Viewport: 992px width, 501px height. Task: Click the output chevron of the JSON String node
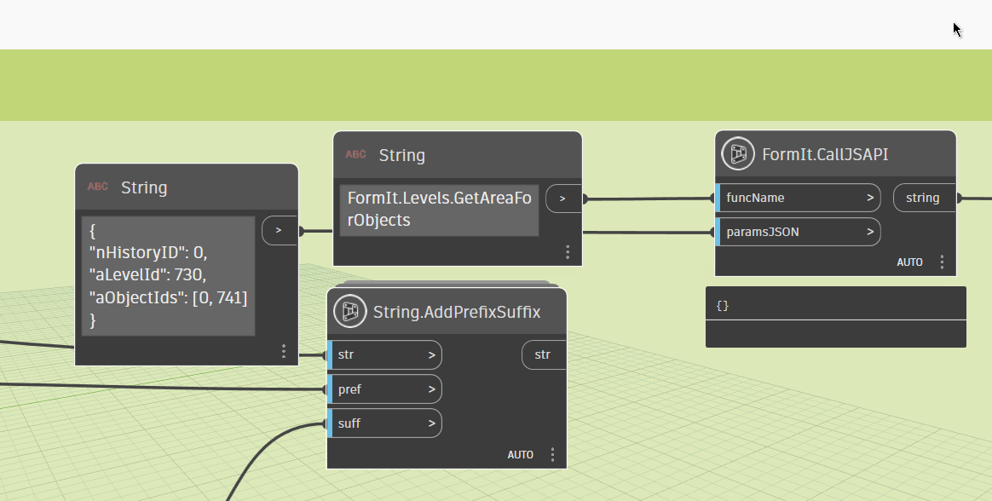(x=279, y=229)
